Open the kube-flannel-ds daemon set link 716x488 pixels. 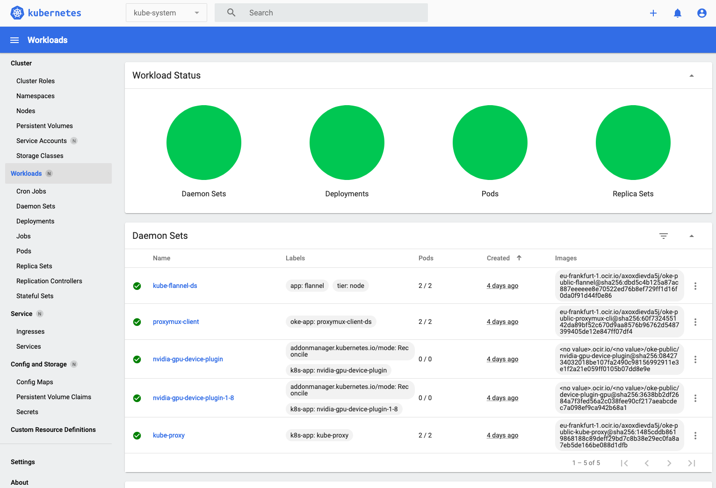(175, 286)
